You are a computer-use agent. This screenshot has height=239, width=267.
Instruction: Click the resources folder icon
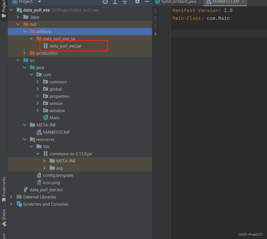[x=32, y=139]
